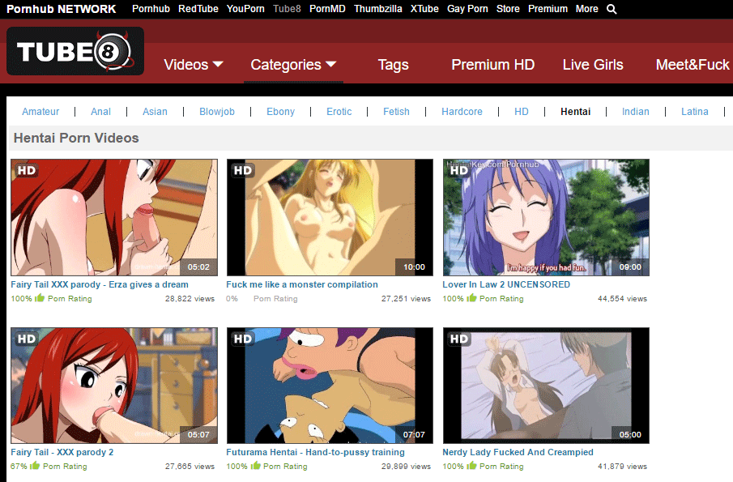The width and height of the screenshot is (733, 482).
Task: Switch to the Amateur category
Action: [40, 112]
